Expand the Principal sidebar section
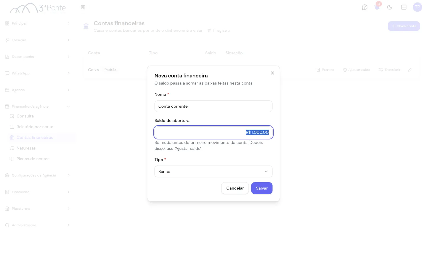Screen dimensions: 427x267 38,23
